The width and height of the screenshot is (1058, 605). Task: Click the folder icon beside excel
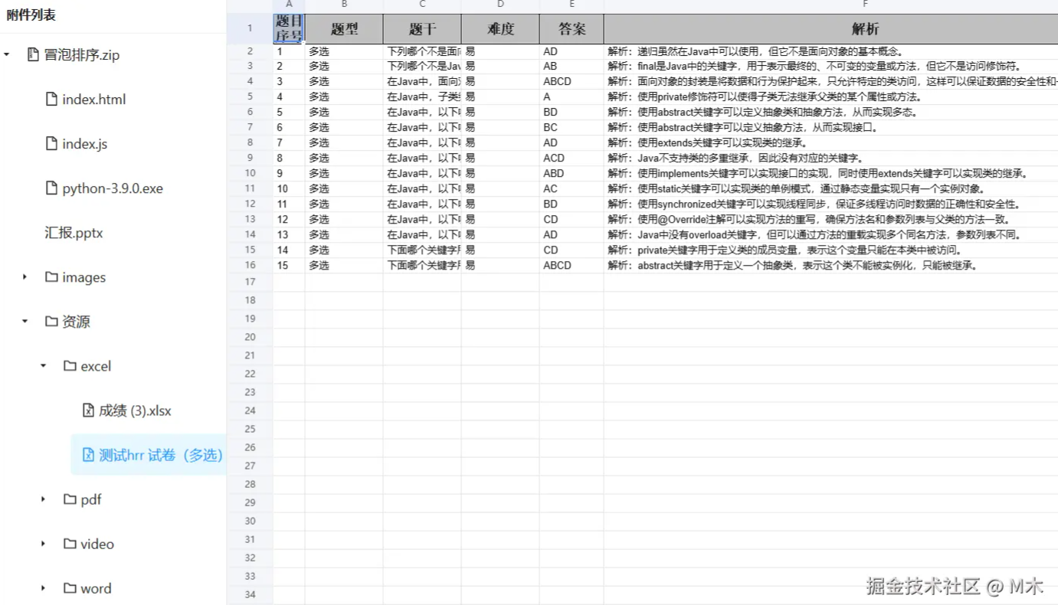pyautogui.click(x=70, y=366)
